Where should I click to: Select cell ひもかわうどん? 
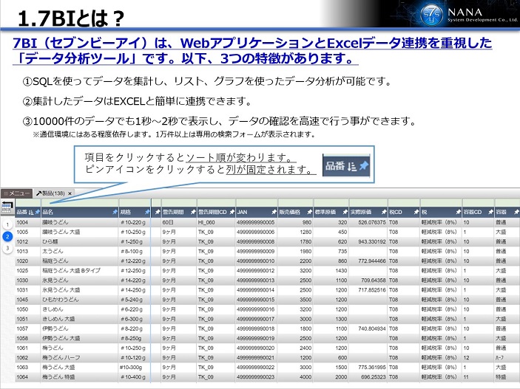(x=80, y=300)
